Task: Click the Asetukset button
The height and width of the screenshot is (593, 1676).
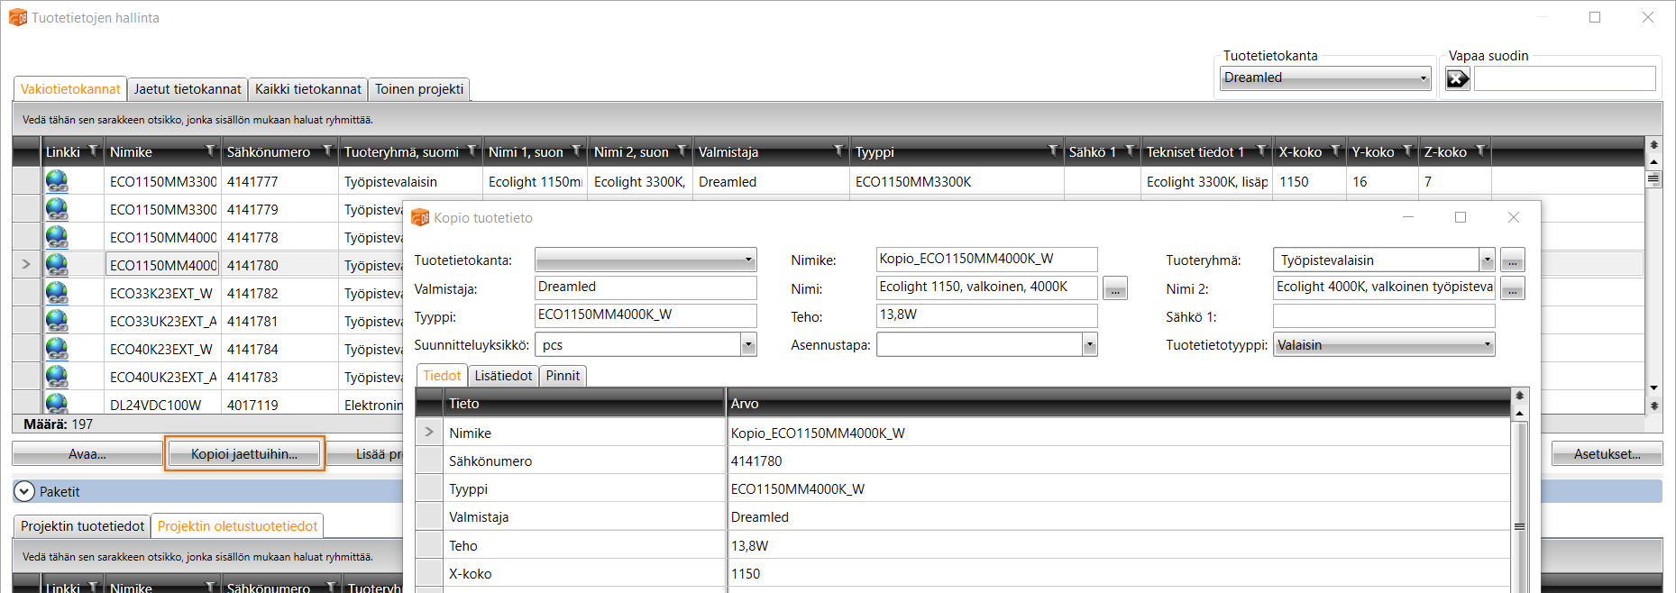Action: 1607,454
